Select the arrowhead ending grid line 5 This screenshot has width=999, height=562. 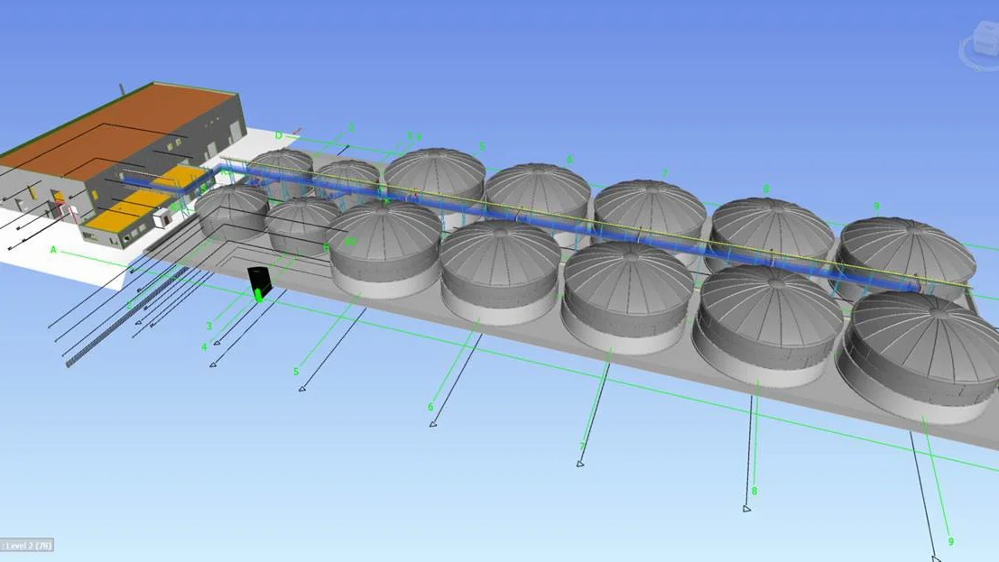(301, 389)
